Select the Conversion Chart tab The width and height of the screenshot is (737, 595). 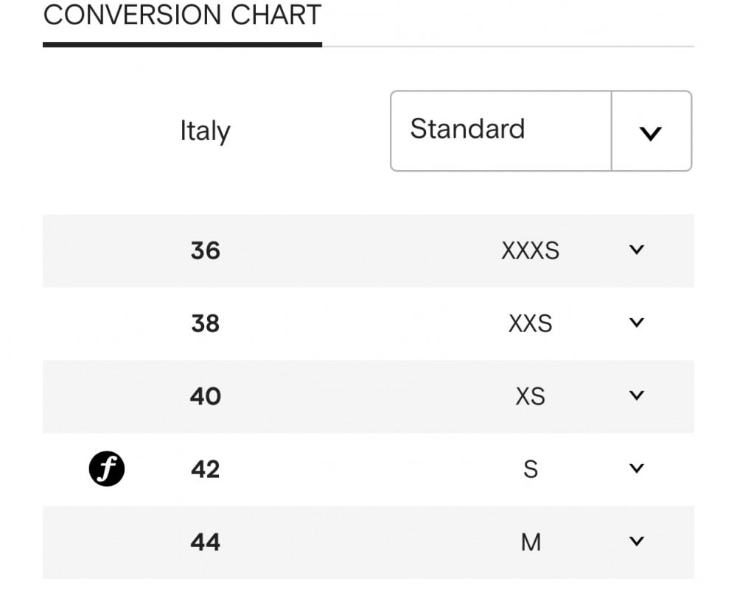[182, 15]
